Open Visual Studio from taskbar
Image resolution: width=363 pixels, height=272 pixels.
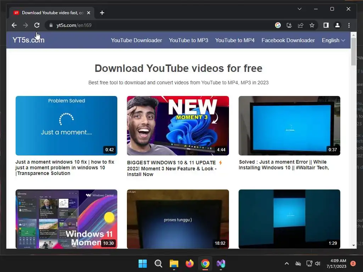[x=221, y=263]
